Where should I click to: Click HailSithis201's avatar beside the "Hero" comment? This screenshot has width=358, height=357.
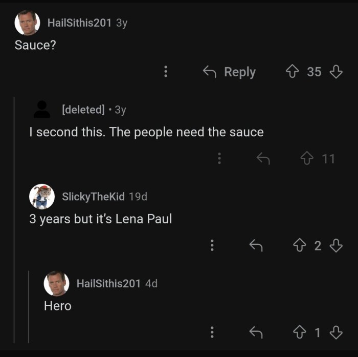56,283
